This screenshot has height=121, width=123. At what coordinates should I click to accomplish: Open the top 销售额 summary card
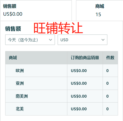36,11
